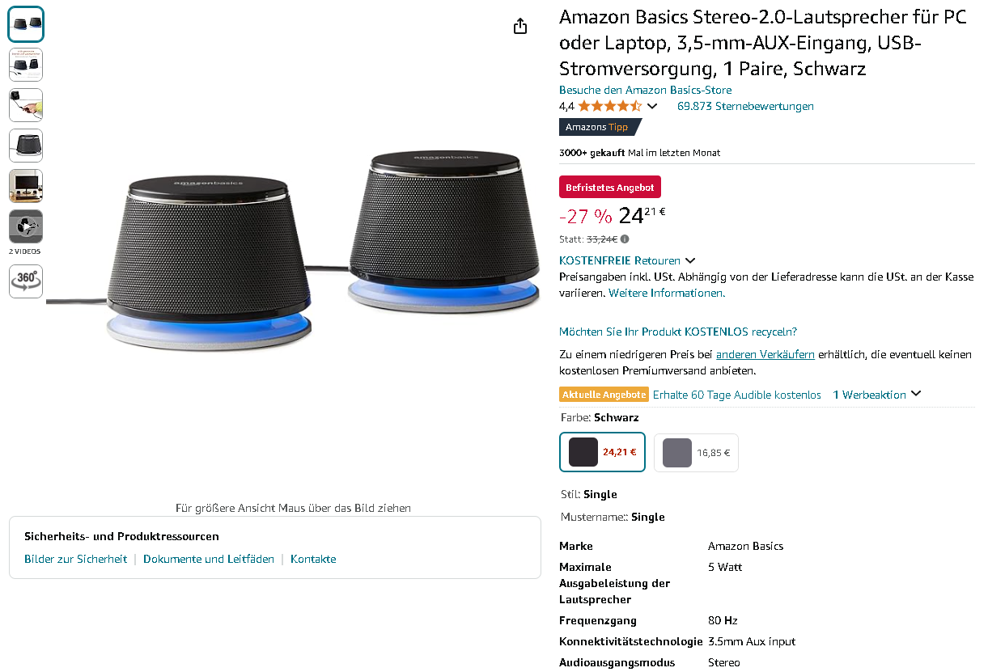Select the Schwarz color option 24,21 €
The height and width of the screenshot is (672, 988).
(602, 452)
